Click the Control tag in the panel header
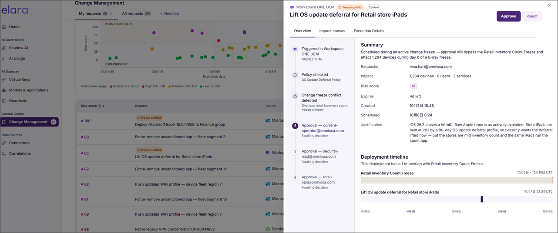Screen dimensions: 558x233 coord(373,7)
